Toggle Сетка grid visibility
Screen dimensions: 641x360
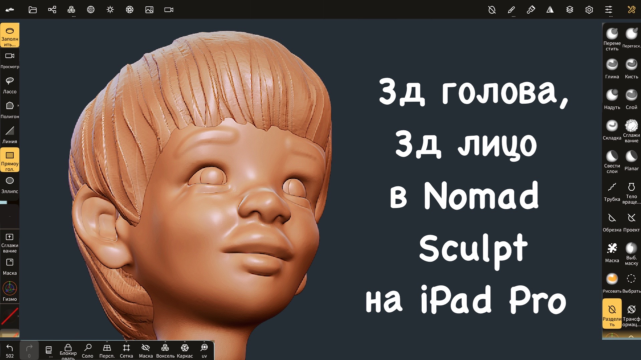[x=126, y=349]
